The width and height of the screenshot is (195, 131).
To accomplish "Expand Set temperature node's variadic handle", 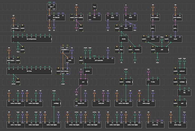I will [51, 39].
